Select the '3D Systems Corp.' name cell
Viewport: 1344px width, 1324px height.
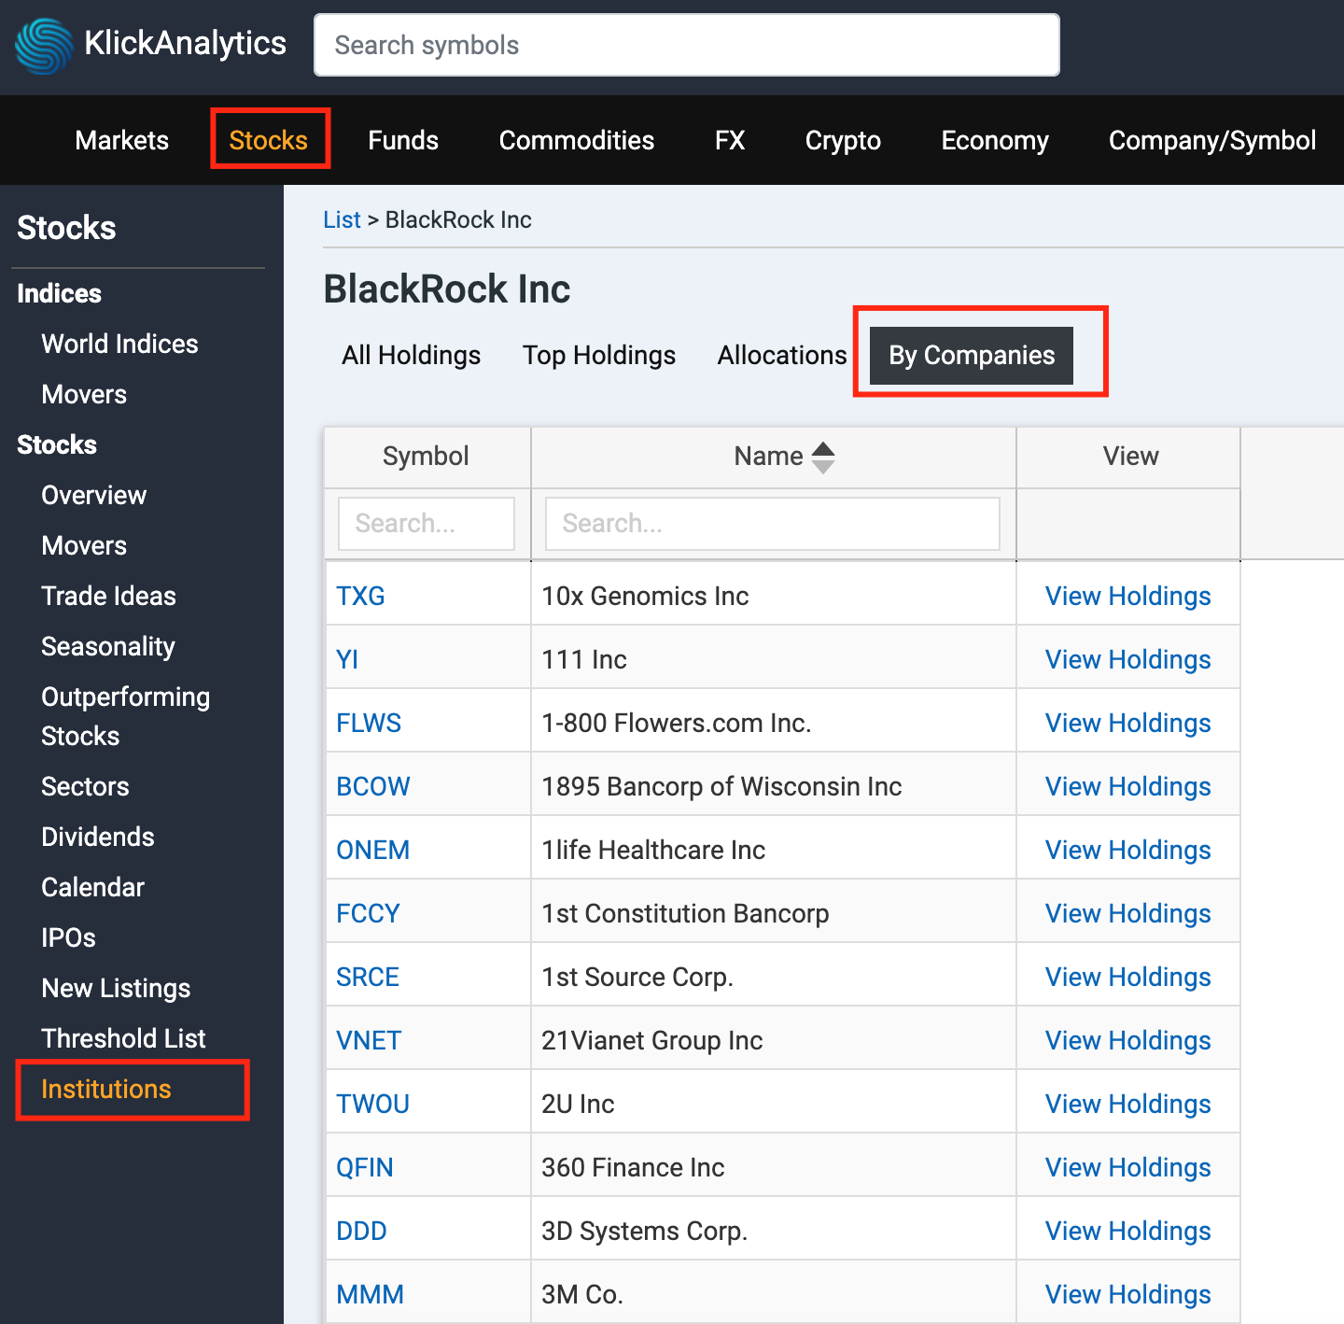pyautogui.click(x=774, y=1231)
